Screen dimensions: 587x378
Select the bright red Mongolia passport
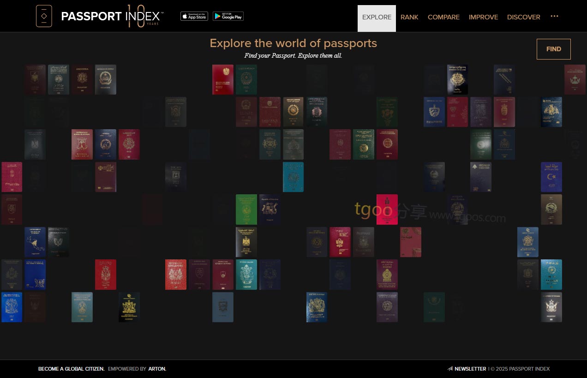point(387,210)
